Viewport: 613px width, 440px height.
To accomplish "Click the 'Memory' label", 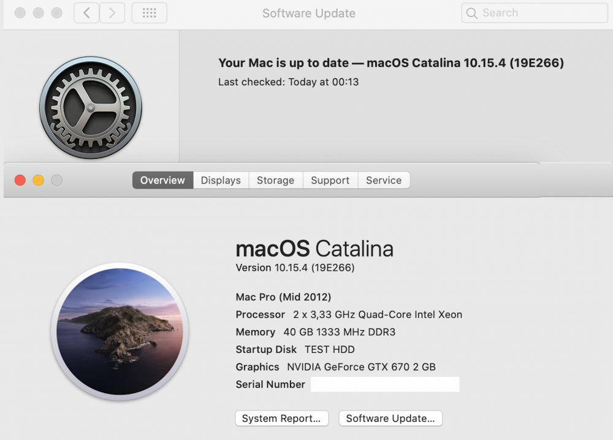I will pyautogui.click(x=256, y=332).
